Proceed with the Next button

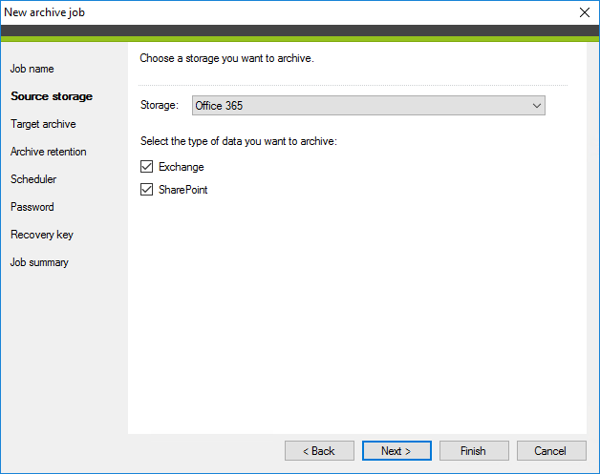pyautogui.click(x=396, y=450)
